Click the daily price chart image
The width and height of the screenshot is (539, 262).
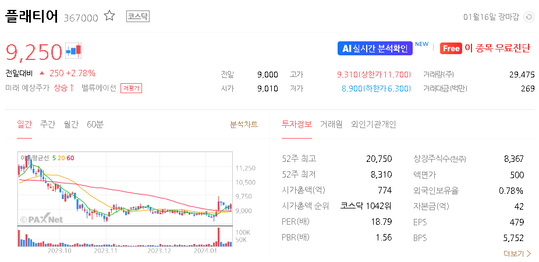tap(125, 199)
